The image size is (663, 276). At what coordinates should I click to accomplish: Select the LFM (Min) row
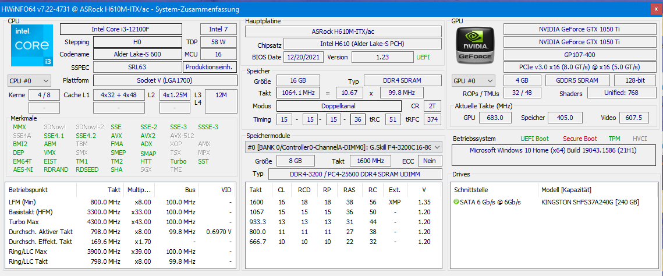[x=120, y=201]
